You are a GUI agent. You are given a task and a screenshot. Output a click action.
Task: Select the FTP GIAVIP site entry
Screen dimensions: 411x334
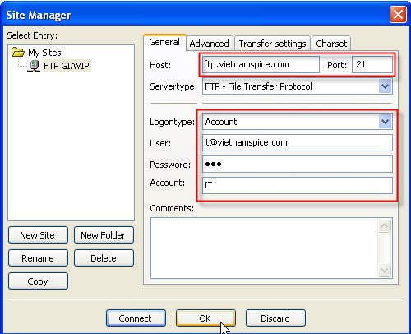point(67,66)
